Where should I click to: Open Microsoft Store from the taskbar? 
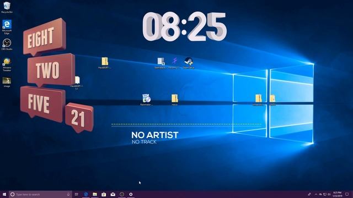[104, 194]
